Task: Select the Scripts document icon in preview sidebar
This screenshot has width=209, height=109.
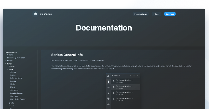Action: tap(108, 82)
